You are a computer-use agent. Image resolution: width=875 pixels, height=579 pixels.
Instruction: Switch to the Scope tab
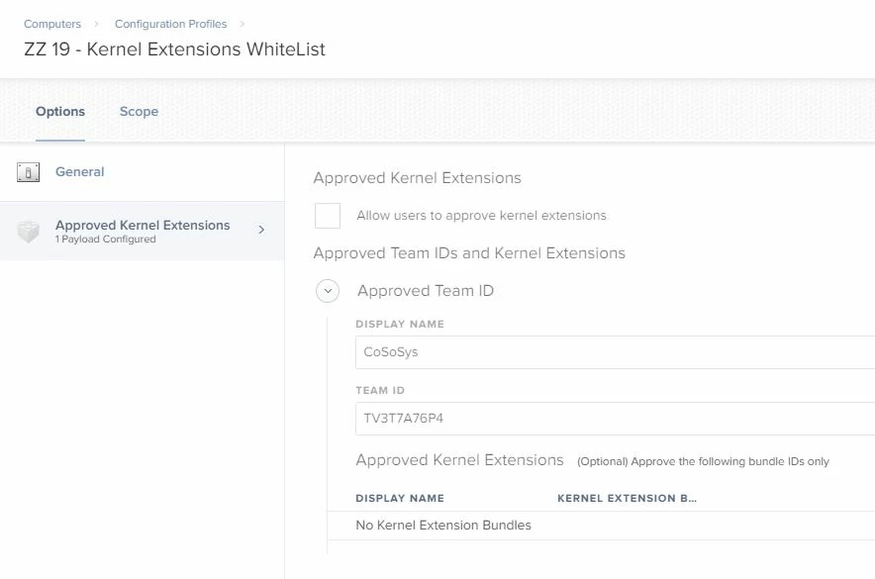point(139,112)
